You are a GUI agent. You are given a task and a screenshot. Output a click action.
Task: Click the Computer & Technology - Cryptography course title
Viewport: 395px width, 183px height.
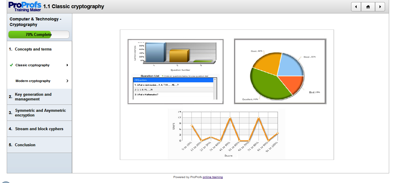(35, 22)
